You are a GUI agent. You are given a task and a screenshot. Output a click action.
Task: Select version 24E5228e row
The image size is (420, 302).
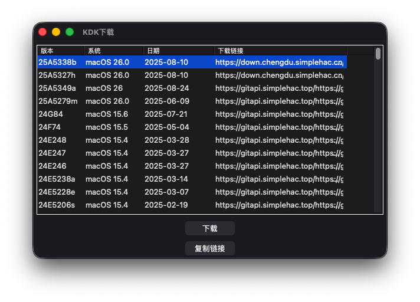tap(192, 192)
